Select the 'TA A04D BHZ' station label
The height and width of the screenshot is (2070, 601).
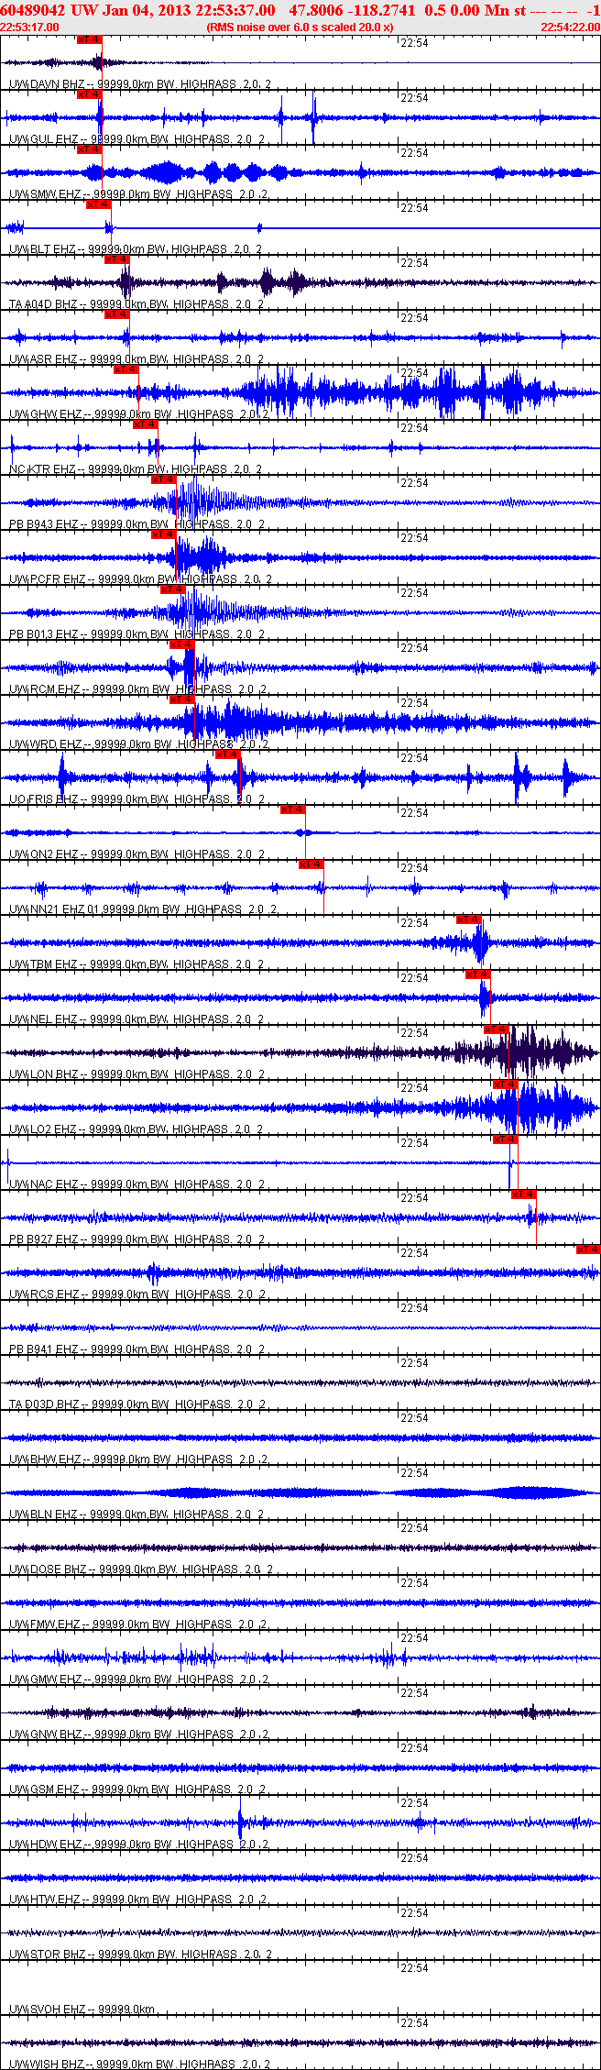click(x=43, y=304)
